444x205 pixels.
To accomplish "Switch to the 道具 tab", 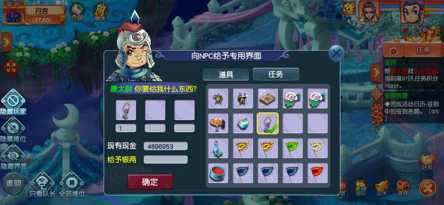I will 226,74.
